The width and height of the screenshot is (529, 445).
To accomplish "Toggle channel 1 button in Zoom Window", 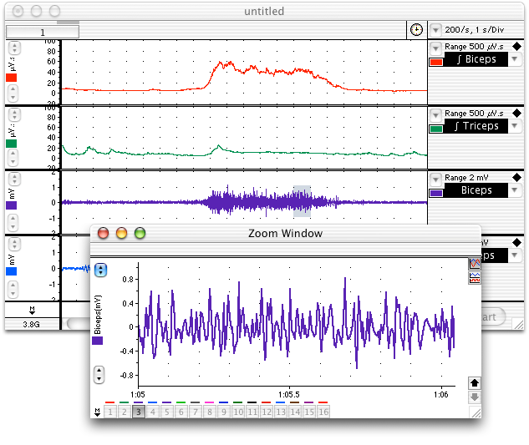I will (110, 412).
